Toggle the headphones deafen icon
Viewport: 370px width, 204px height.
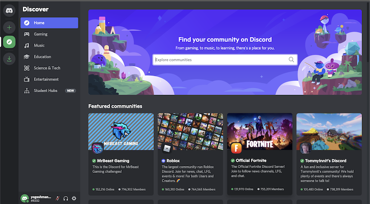click(66, 199)
